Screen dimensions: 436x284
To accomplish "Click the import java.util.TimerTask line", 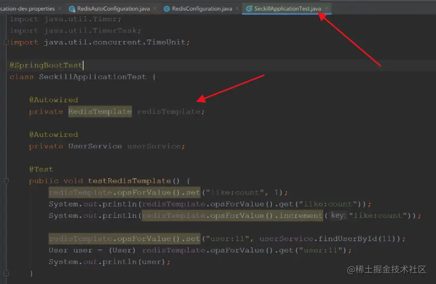I will (75, 31).
